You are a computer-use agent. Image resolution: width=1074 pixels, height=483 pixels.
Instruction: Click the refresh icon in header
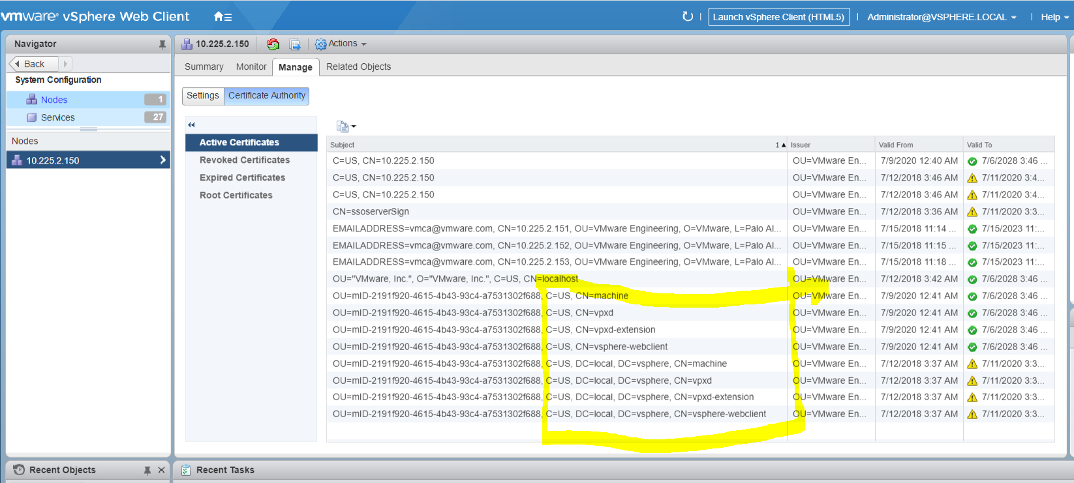tap(688, 16)
